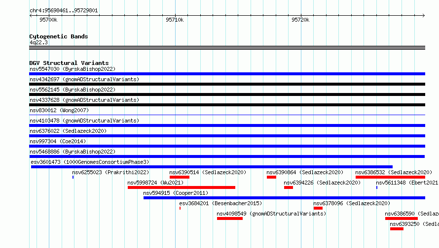Select the red nsv5998724 variant bar
The height and width of the screenshot is (248, 439).
pyautogui.click(x=182, y=187)
